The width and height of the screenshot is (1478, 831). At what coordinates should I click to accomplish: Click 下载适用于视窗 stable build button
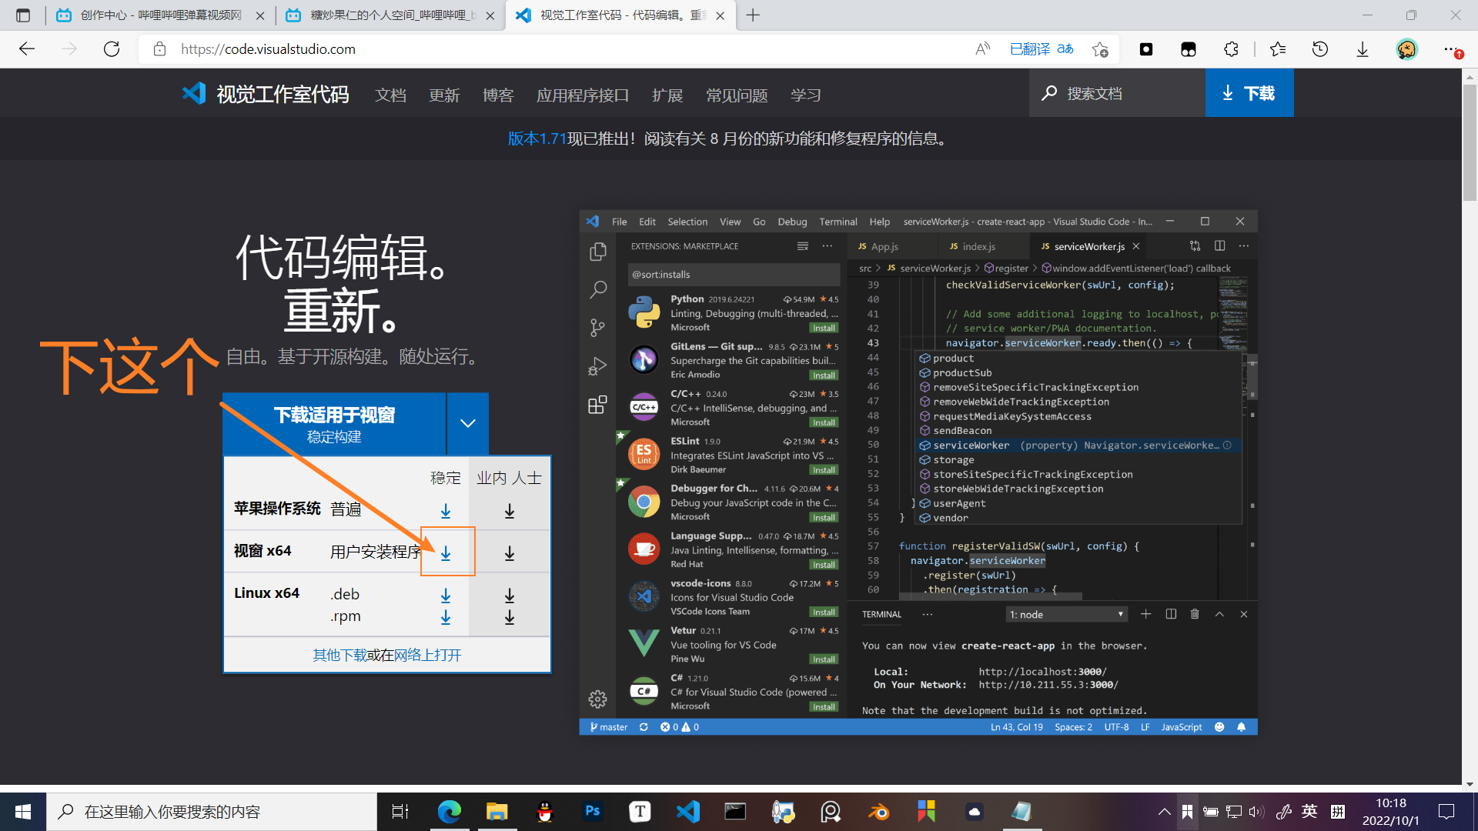(334, 424)
